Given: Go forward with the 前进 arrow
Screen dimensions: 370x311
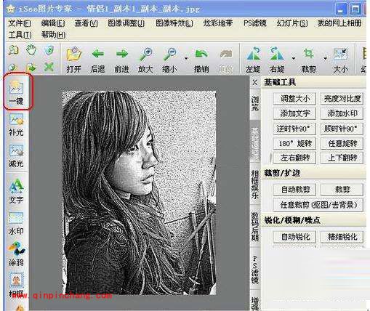Looking at the screenshot, I should 121,60.
